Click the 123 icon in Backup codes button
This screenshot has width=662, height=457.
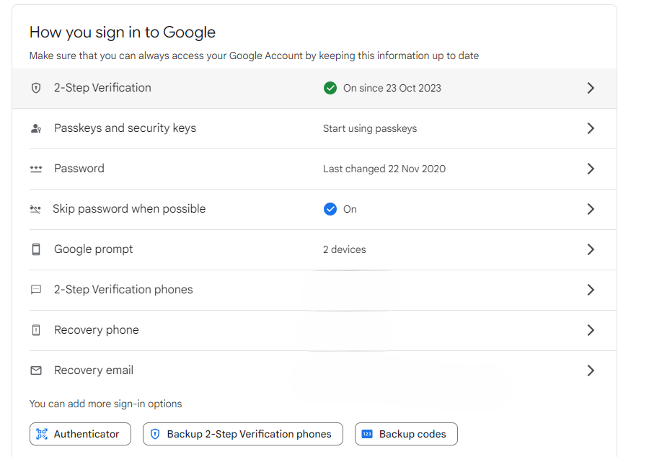[367, 434]
